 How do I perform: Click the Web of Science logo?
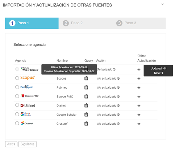pyautogui.click(x=30, y=69)
